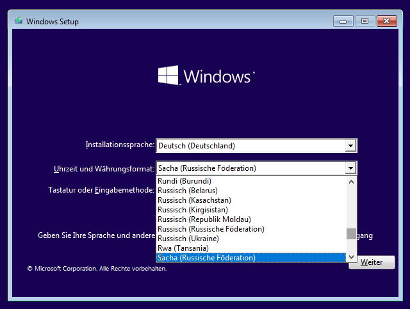Minimize the Windows Setup window
410x309 pixels.
pos(343,21)
